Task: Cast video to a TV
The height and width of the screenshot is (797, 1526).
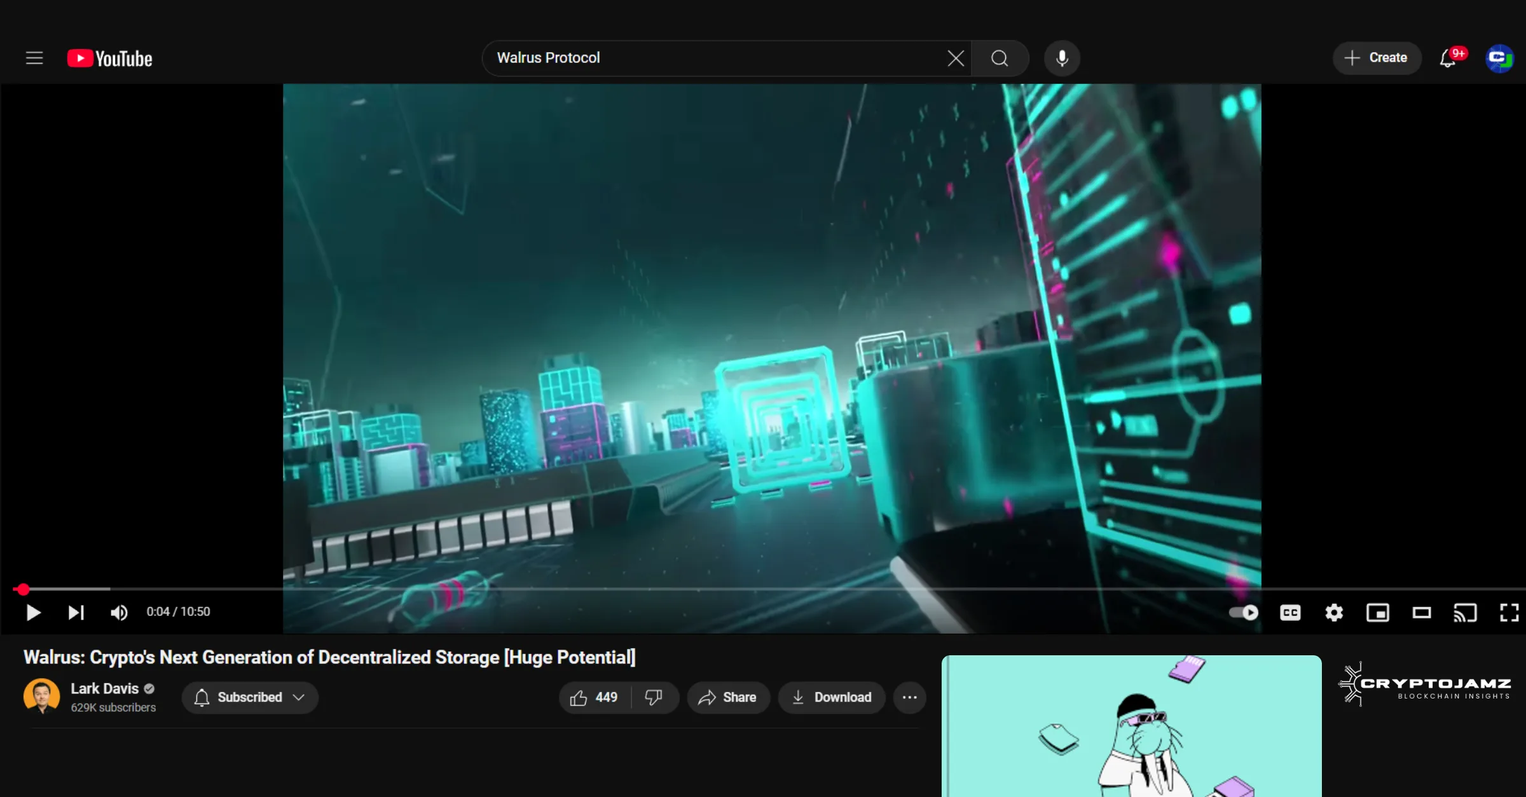Action: coord(1465,612)
